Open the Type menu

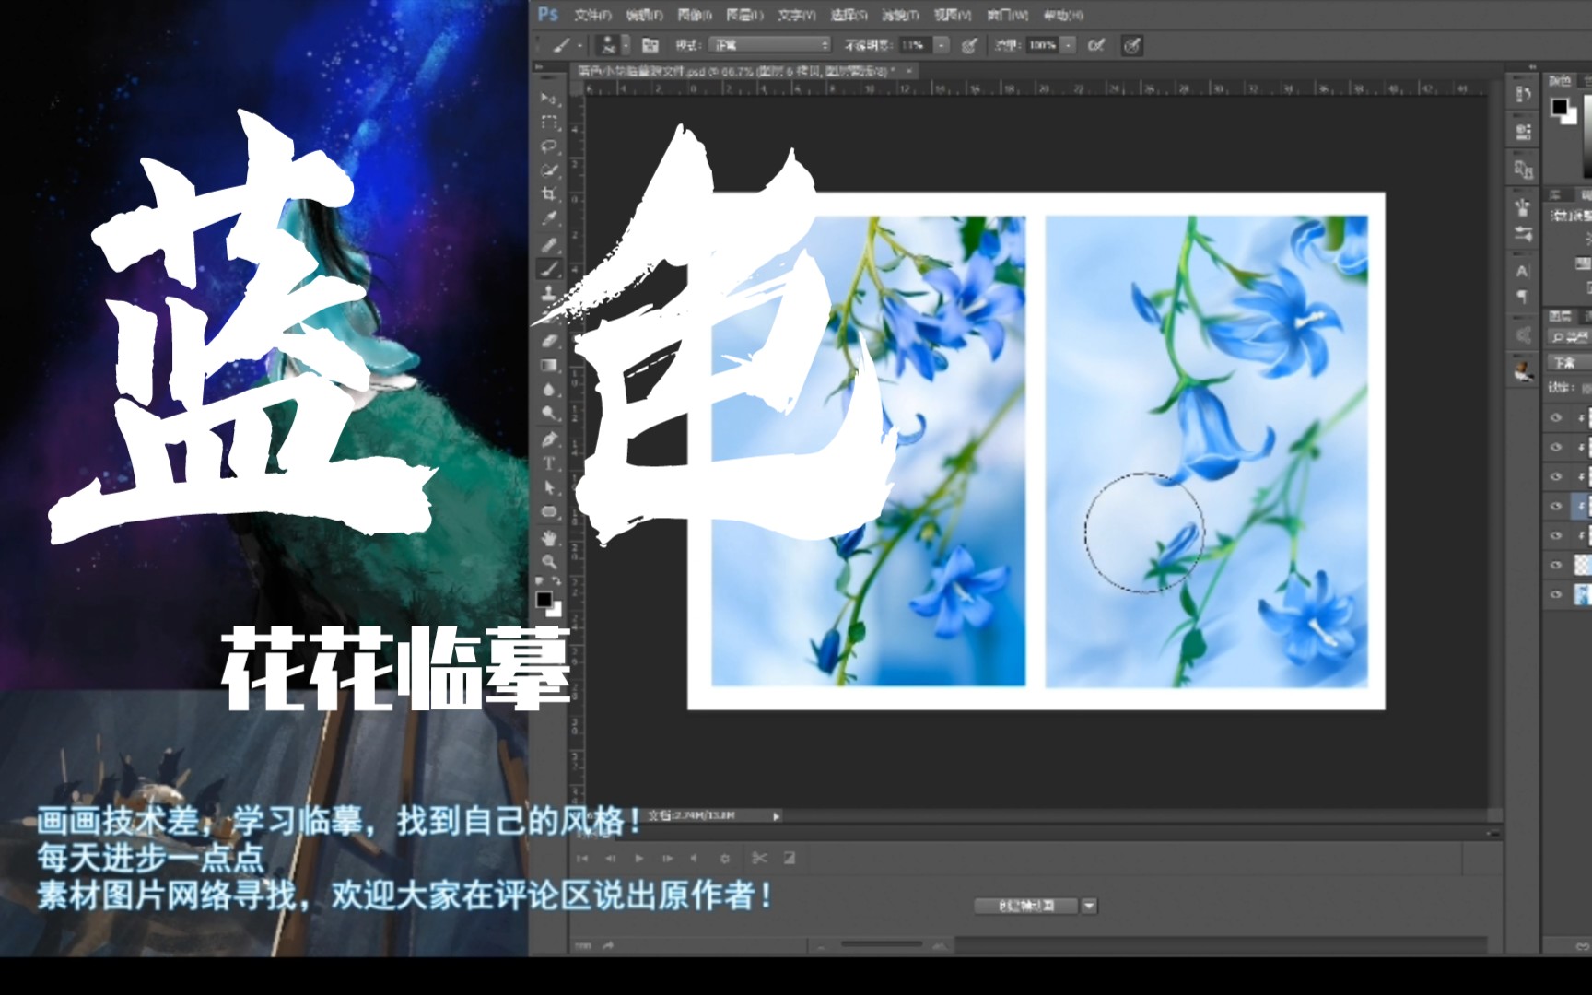[x=797, y=15]
